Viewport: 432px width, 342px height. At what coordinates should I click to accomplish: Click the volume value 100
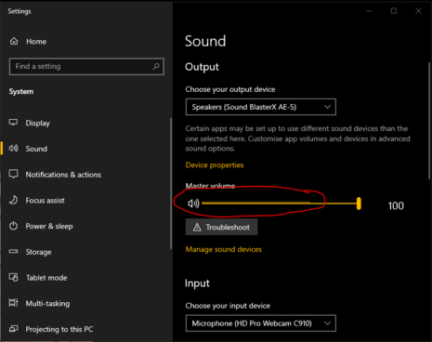coord(396,206)
